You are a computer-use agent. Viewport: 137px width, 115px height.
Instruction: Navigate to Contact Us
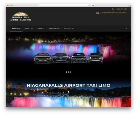coord(69,29)
